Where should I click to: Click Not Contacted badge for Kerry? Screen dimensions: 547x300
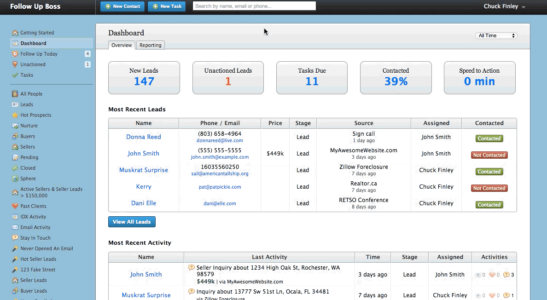point(489,188)
